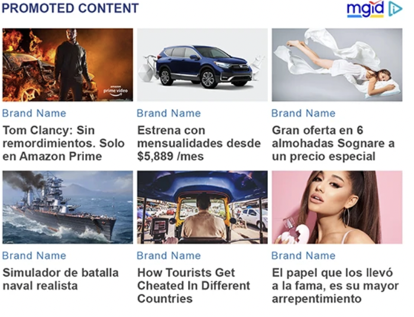Open the woman on pink background thumbnail
Screen dimensions: 414x317
(x=337, y=207)
